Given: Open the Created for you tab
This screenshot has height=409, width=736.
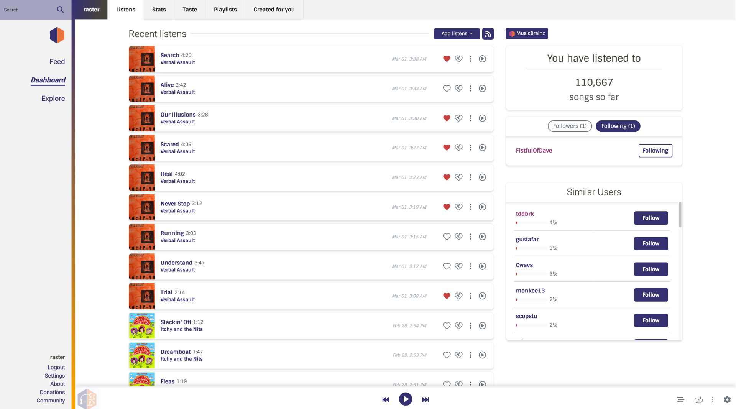Looking at the screenshot, I should click(x=274, y=10).
